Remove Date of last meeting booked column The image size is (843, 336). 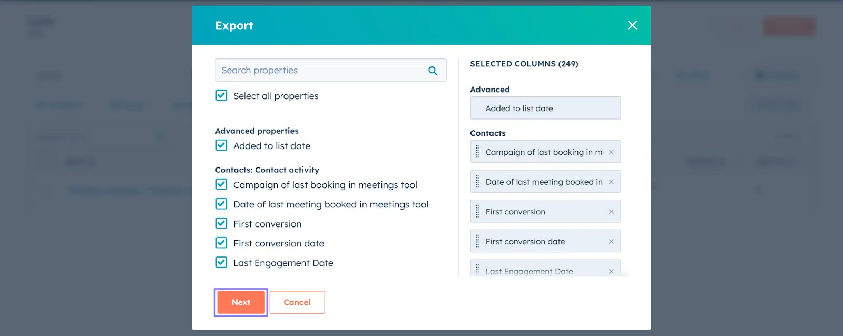pos(611,182)
